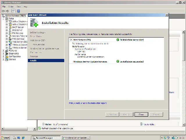Open the Action menu

pos(11,7)
